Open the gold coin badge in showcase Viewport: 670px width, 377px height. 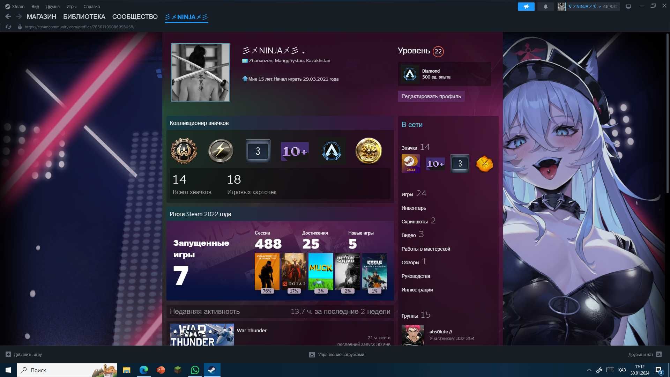(368, 151)
